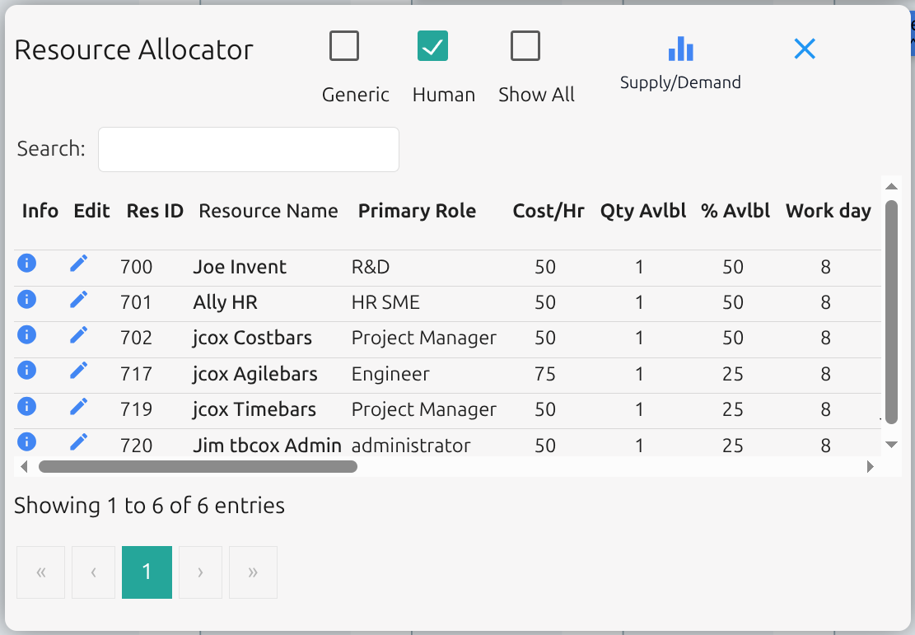Open info for jcox Costbars

(27, 334)
